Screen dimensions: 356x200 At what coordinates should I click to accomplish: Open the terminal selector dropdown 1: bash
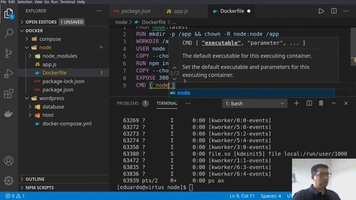click(255, 104)
